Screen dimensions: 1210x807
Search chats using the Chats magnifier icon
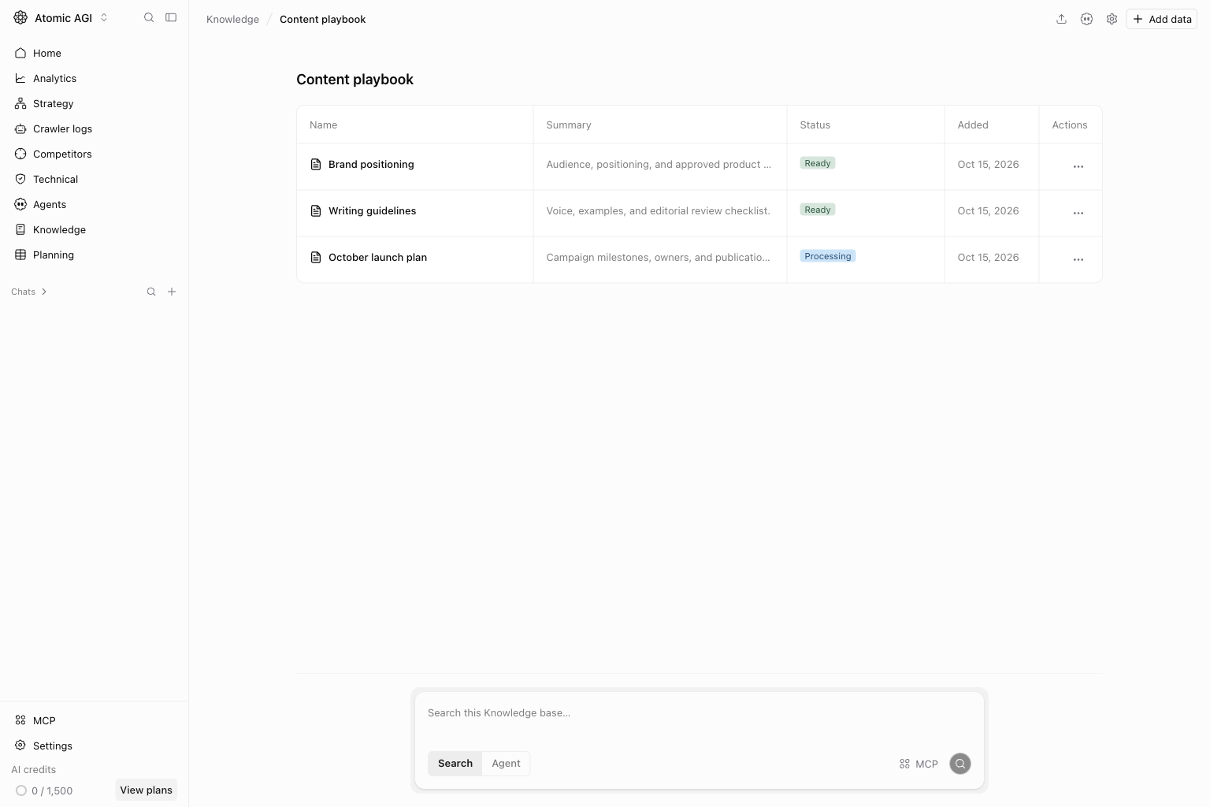151,292
